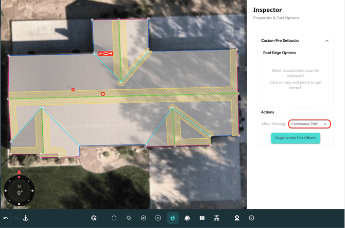The height and width of the screenshot is (228, 345).
Task: Open the info help icon
Action: 251,218
